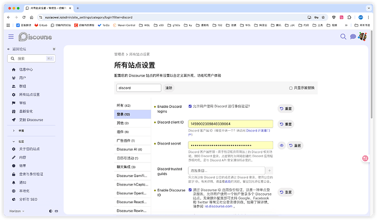The image size is (377, 220).
Task: Open the chat bubble icon in header
Action: click(x=353, y=37)
